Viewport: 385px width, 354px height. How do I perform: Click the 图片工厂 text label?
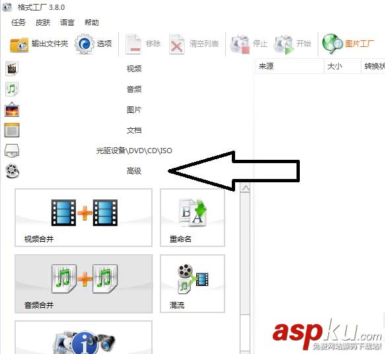(x=359, y=44)
